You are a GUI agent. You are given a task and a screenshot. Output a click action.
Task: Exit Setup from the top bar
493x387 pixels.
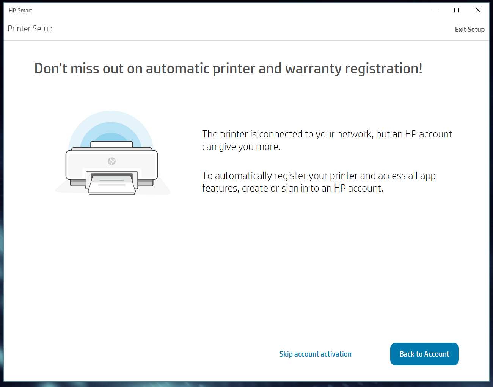pos(469,29)
